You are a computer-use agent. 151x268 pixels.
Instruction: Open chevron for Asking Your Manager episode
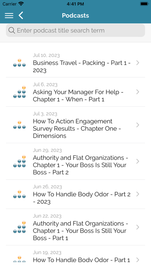[x=138, y=92]
